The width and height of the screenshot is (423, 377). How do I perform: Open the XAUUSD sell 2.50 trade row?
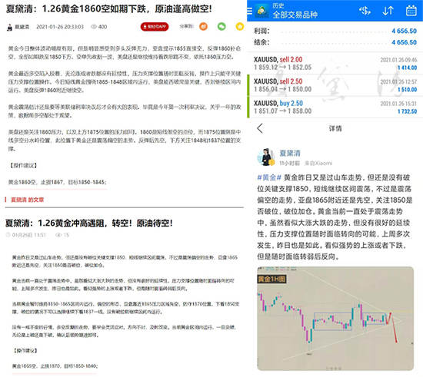335,85
